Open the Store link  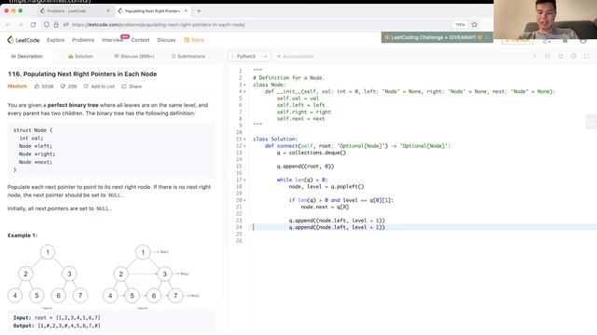194,40
